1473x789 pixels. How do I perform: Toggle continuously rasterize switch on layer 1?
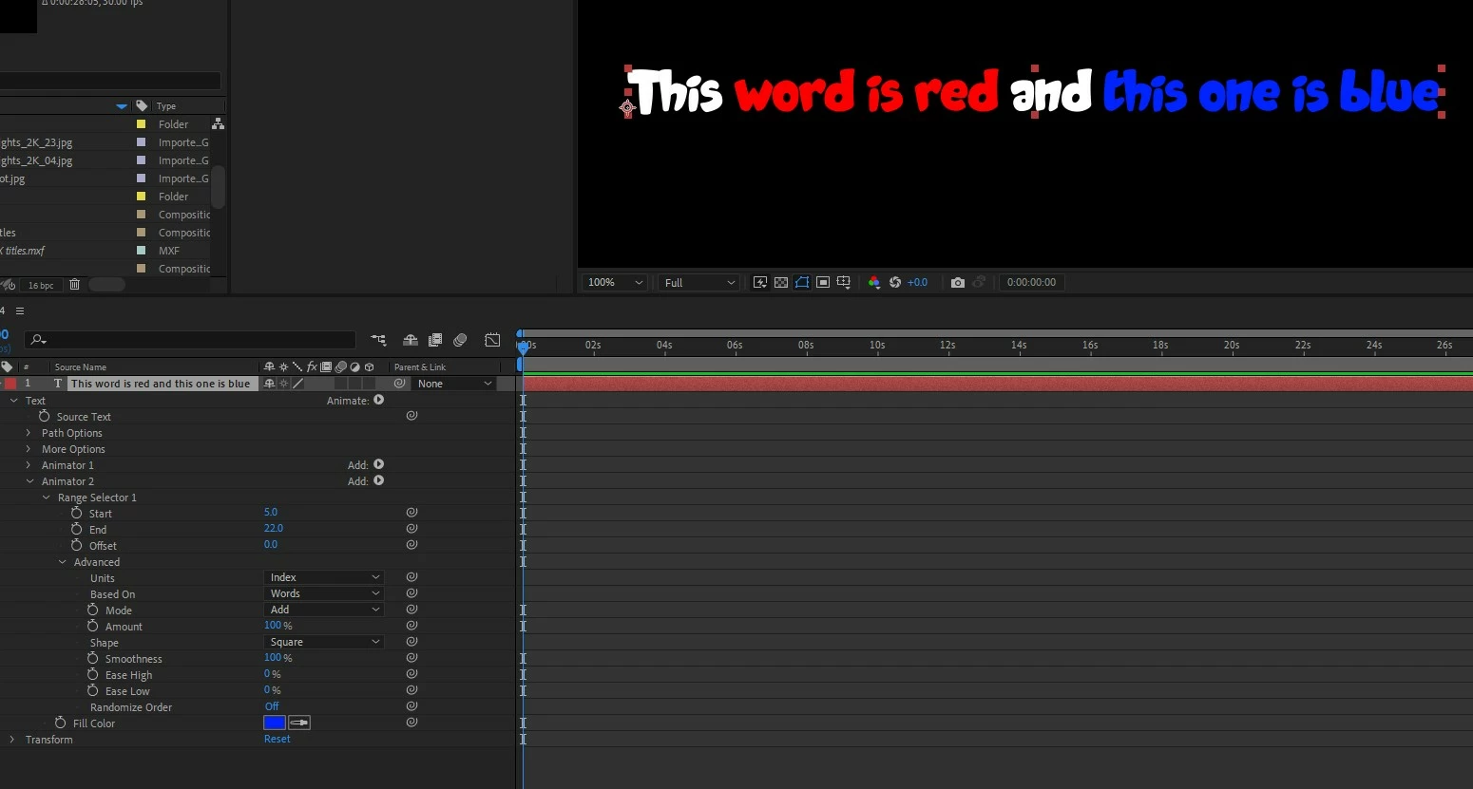[x=283, y=384]
